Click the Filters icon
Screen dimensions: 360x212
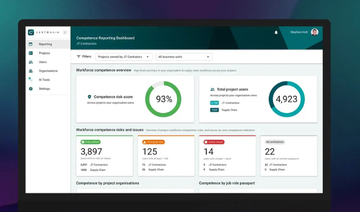79,57
